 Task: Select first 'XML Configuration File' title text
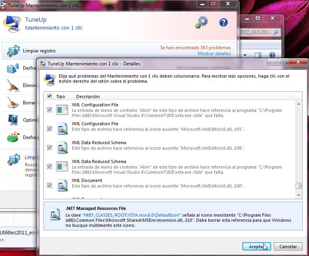95,105
